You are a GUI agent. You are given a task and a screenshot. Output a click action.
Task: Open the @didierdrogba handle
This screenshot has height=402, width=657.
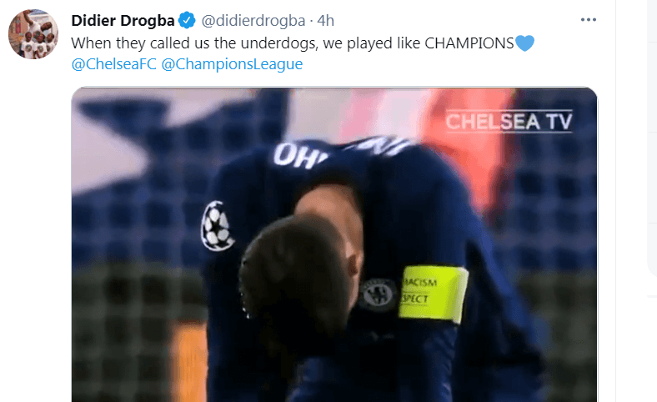point(253,20)
